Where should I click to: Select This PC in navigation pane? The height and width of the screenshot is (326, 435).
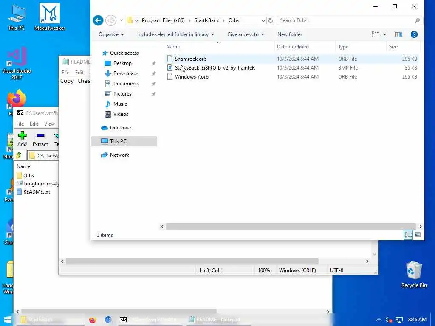tap(124, 141)
